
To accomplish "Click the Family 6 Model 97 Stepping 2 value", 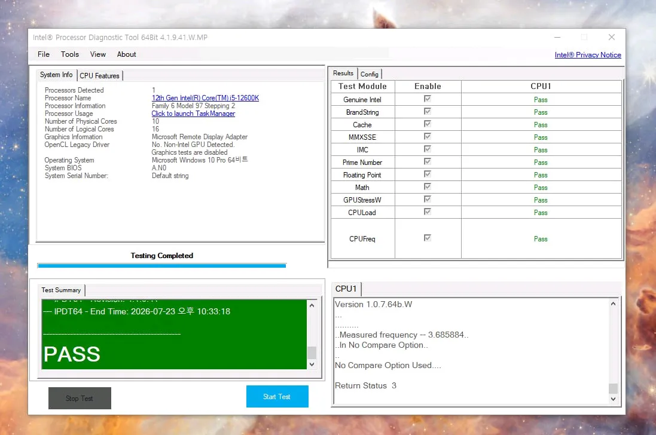I will click(x=193, y=106).
